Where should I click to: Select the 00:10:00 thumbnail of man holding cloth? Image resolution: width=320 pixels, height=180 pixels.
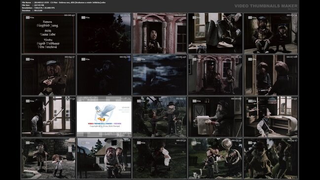tap(215, 117)
